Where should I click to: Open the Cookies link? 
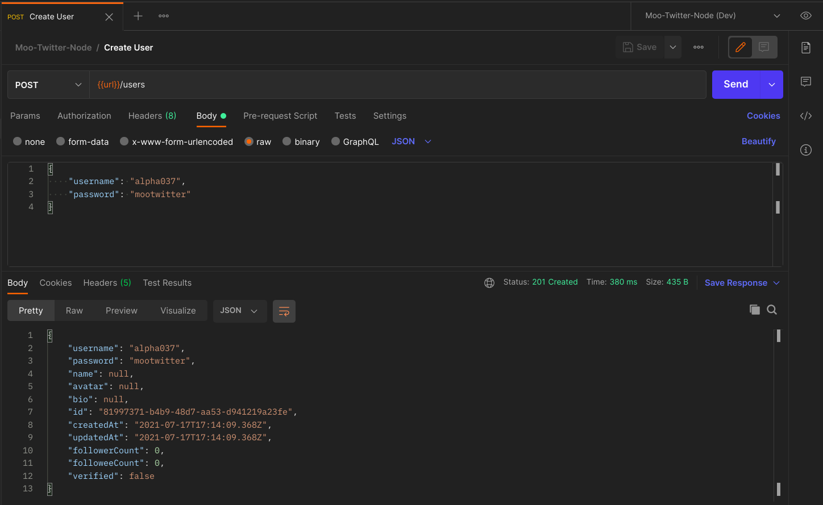pyautogui.click(x=763, y=116)
